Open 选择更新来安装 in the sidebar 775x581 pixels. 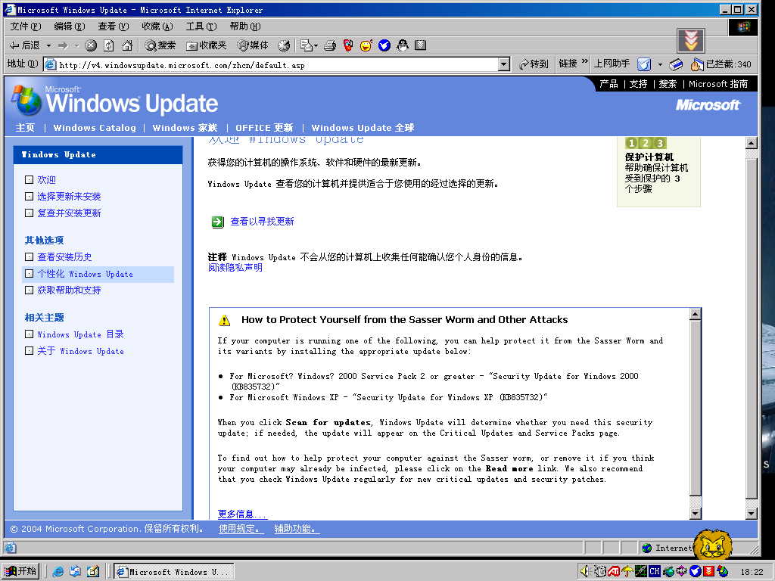(x=69, y=197)
